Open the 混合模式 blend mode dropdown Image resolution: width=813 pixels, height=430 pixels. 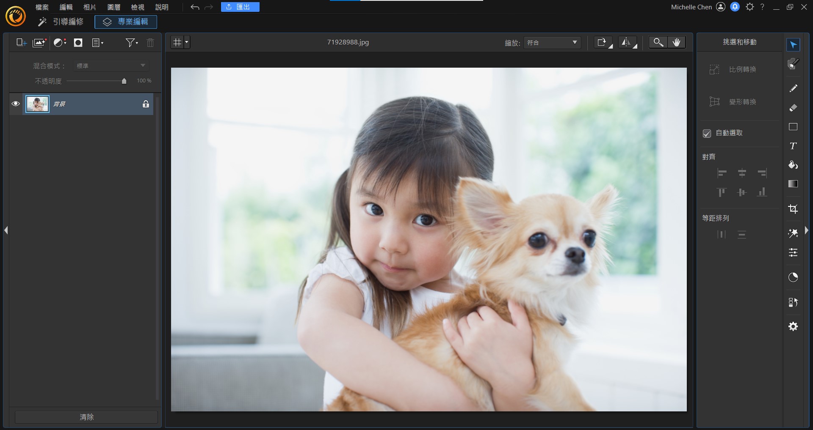point(111,66)
